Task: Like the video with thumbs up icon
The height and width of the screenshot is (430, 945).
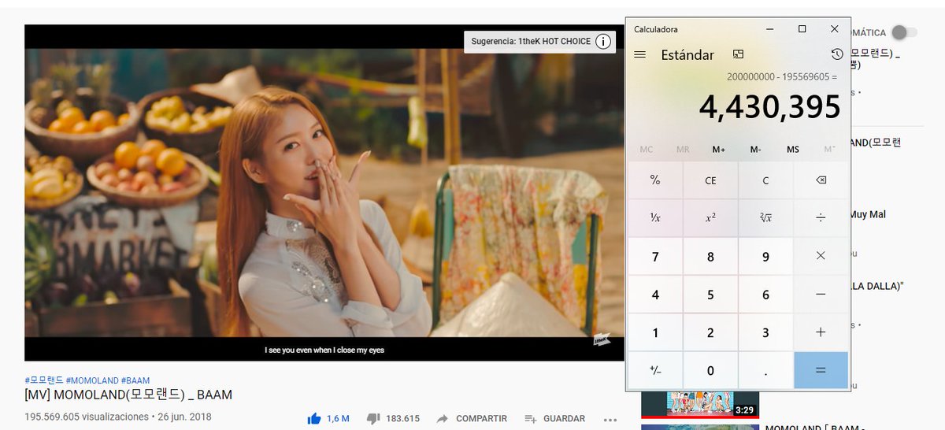Action: pyautogui.click(x=314, y=418)
